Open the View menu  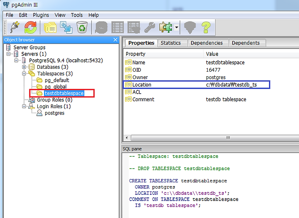[60, 15]
